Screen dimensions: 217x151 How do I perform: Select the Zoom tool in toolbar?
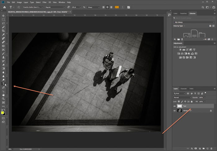(x=3, y=99)
